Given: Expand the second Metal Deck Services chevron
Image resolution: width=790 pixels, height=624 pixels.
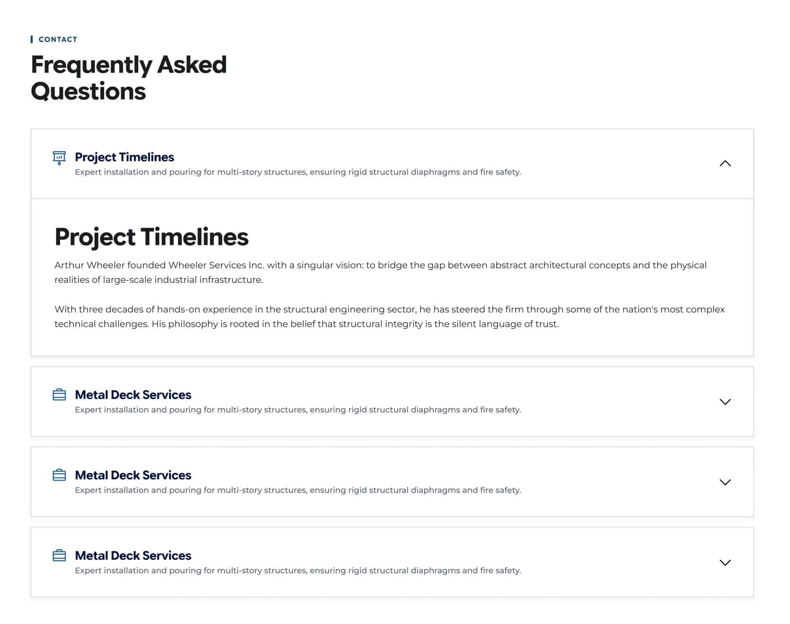Looking at the screenshot, I should tap(725, 482).
